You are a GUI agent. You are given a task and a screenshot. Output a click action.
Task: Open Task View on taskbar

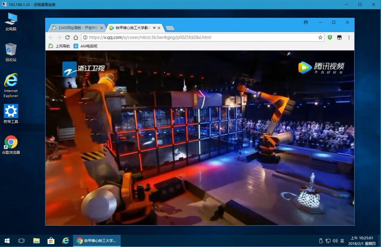tap(21, 241)
